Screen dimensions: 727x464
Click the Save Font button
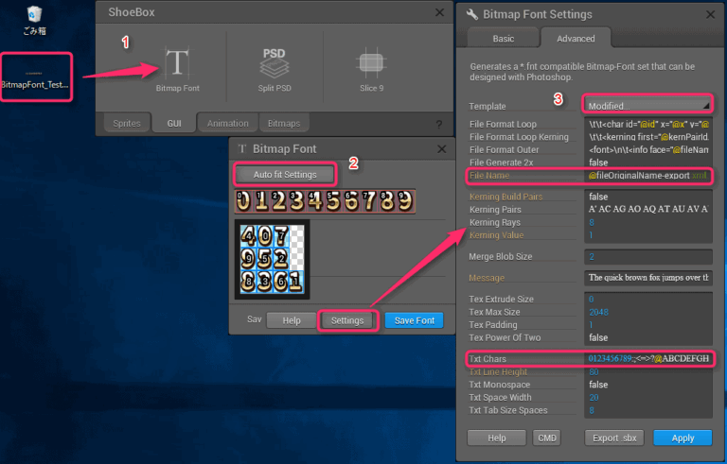pos(414,320)
